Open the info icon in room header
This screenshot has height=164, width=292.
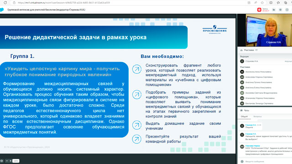pos(280,10)
